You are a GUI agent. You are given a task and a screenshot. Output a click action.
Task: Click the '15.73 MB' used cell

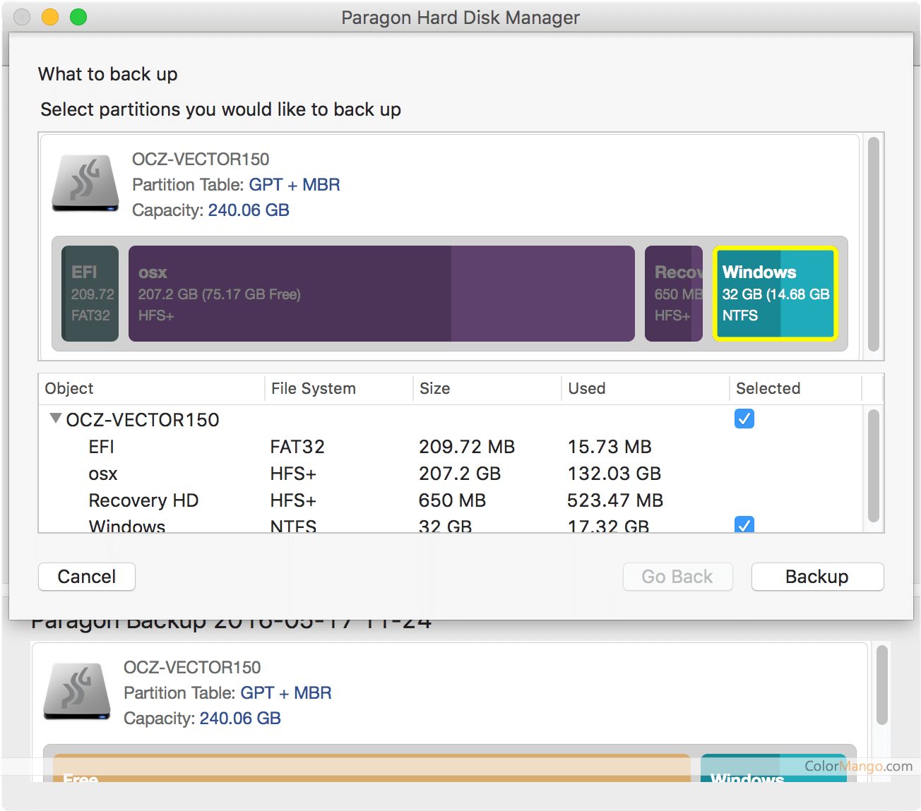pyautogui.click(x=610, y=447)
